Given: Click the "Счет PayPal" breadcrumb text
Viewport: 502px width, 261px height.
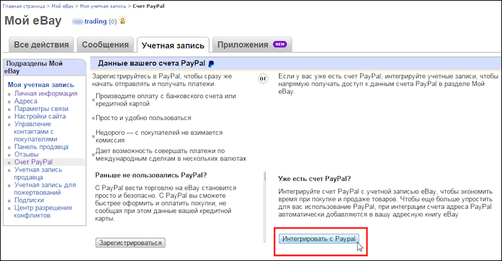Looking at the screenshot, I should [x=149, y=6].
